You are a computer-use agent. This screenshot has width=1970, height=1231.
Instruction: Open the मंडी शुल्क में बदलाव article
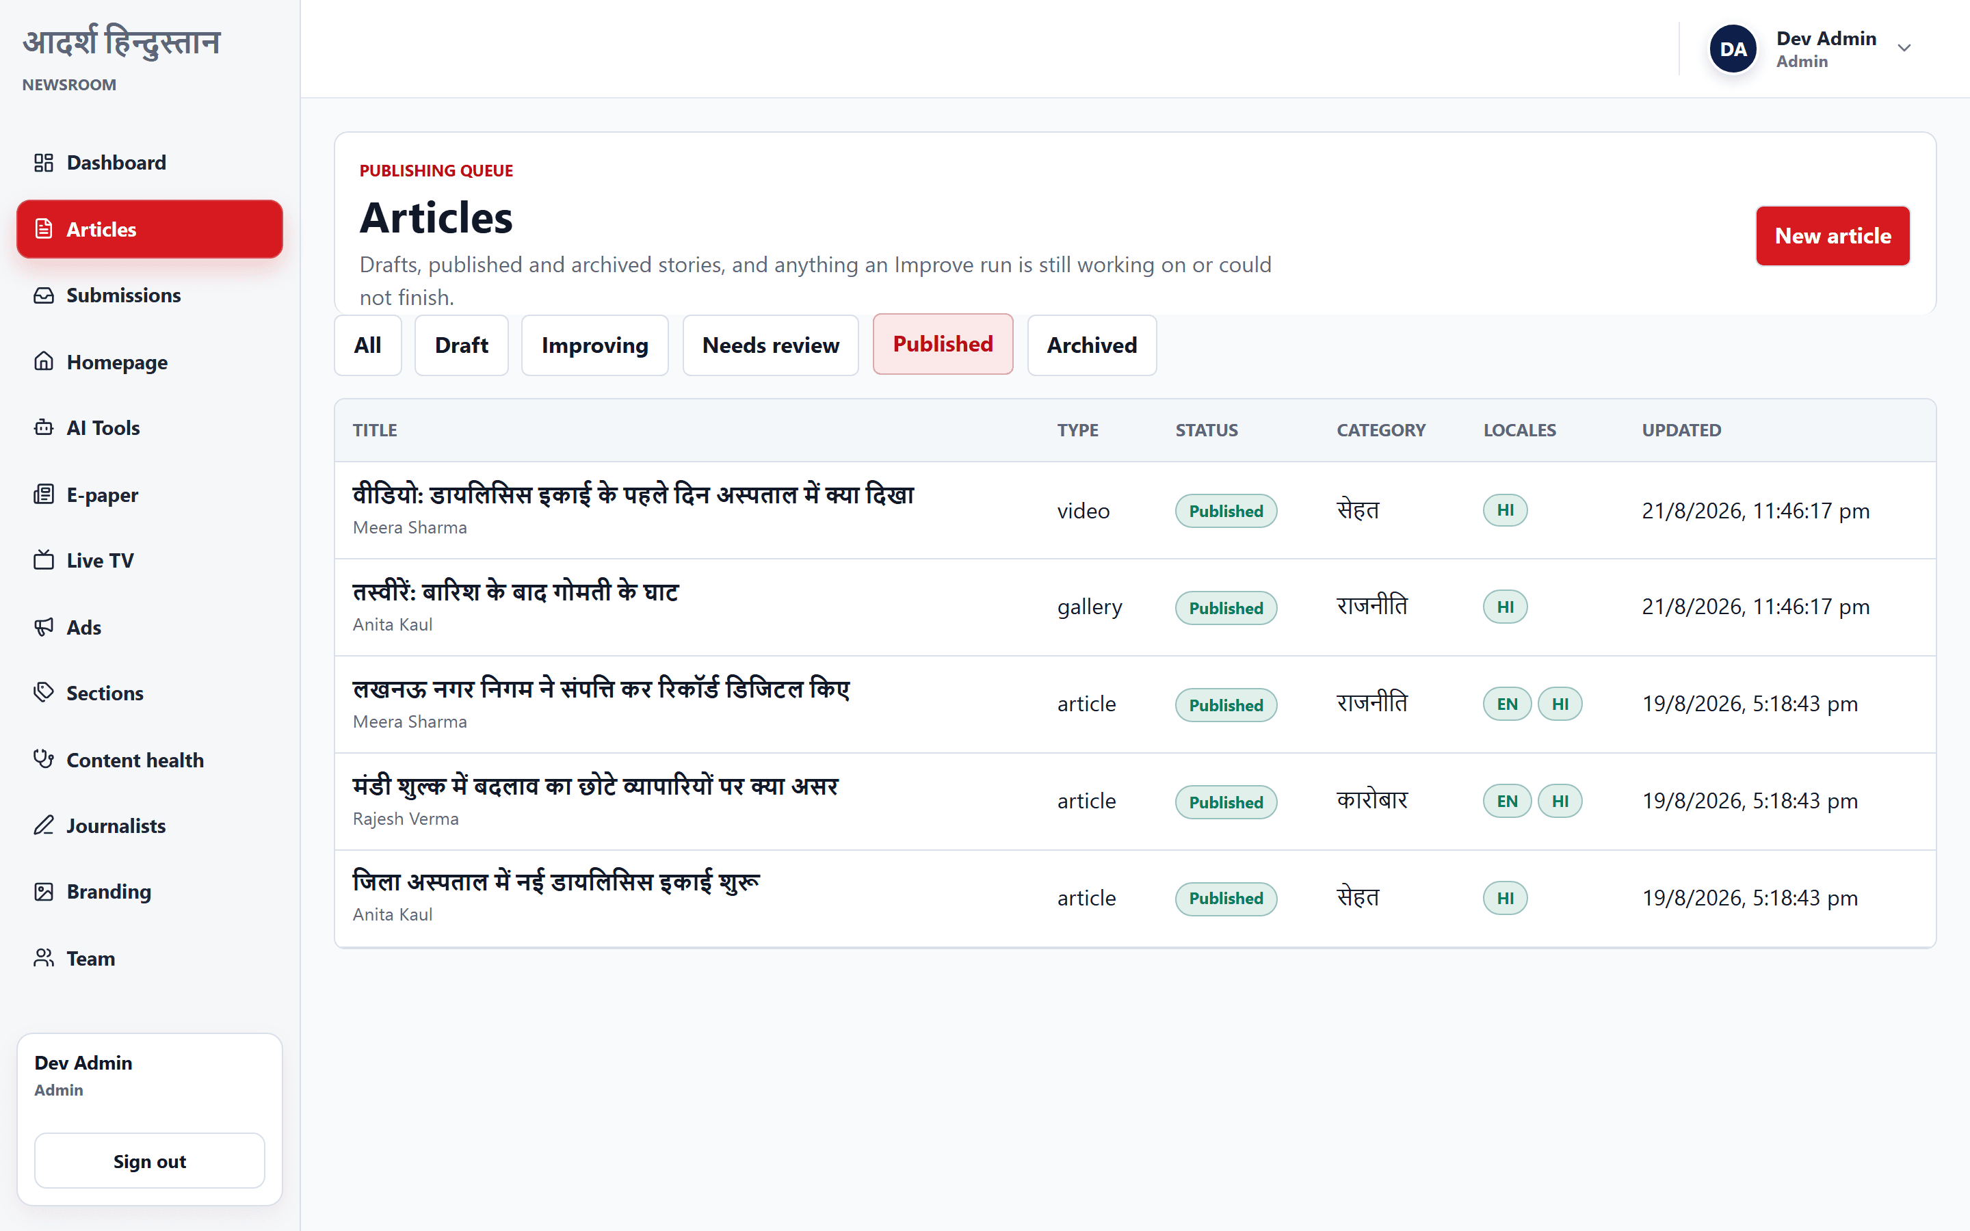595,786
